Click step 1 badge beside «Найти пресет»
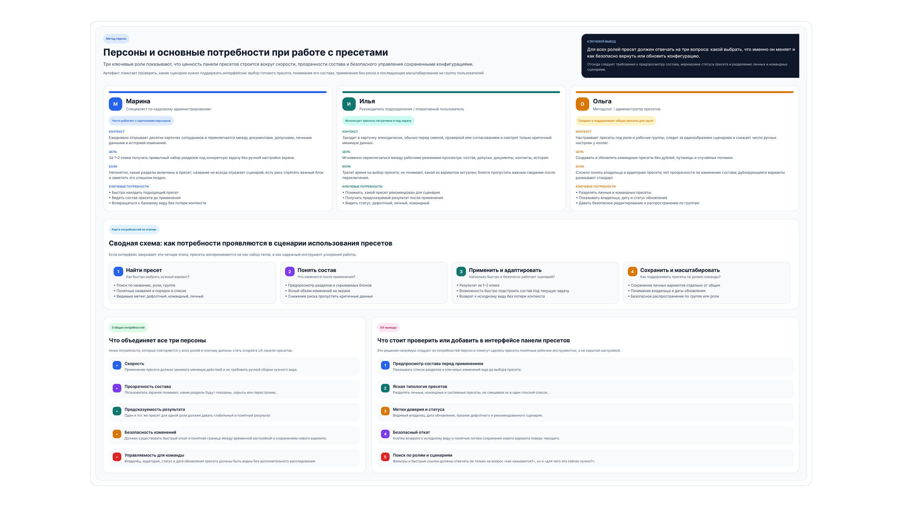The width and height of the screenshot is (902, 507). pos(118,272)
